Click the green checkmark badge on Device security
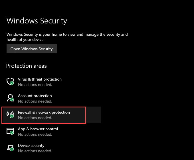The image size is (194, 160). point(12,149)
